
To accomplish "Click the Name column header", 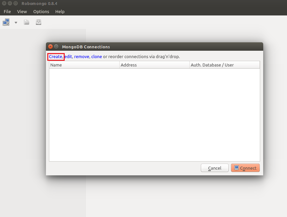I will click(84, 65).
